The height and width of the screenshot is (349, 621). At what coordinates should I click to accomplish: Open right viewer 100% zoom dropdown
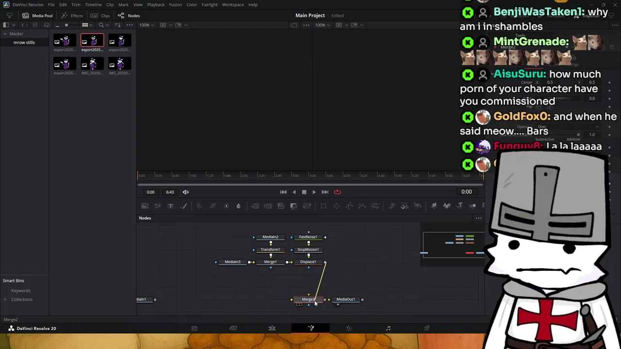coord(323,25)
